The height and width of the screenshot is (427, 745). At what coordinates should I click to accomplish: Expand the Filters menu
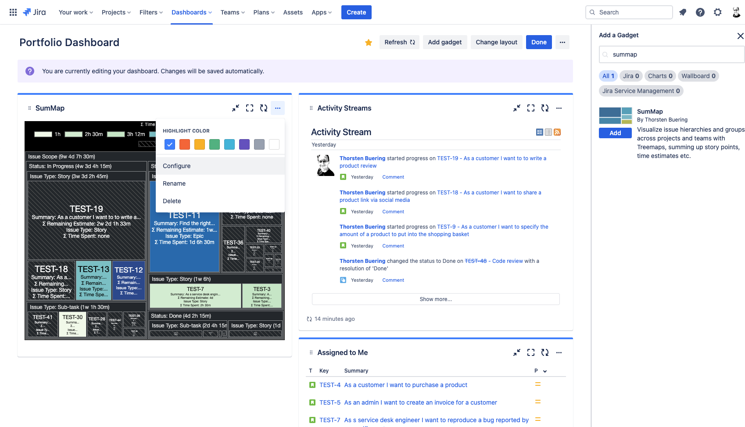[151, 12]
